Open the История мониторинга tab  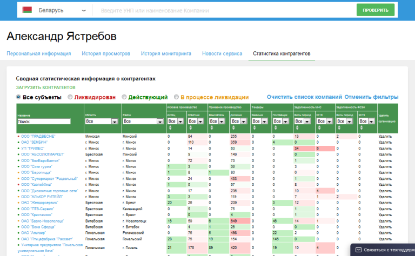coord(166,53)
